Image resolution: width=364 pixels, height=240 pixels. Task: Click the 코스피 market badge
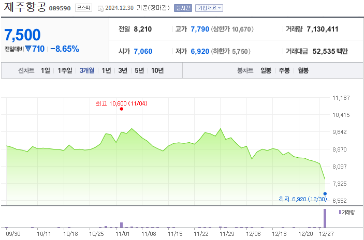(x=83, y=8)
